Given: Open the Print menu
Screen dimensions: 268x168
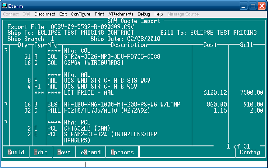Looking at the screenshot, I should click(99, 14).
